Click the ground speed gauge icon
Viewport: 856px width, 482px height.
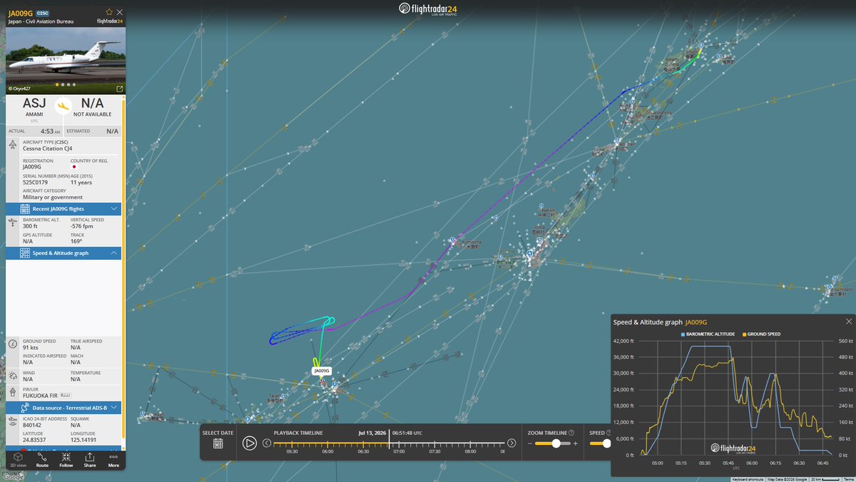(13, 344)
